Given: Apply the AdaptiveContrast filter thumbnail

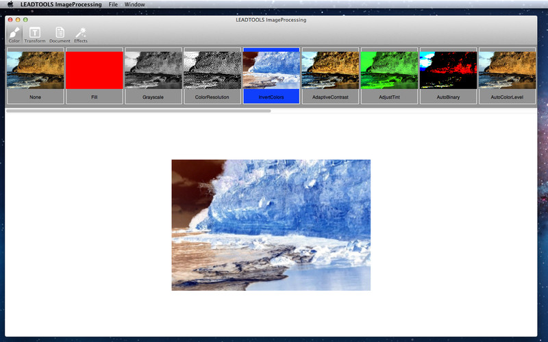Looking at the screenshot, I should pos(330,70).
